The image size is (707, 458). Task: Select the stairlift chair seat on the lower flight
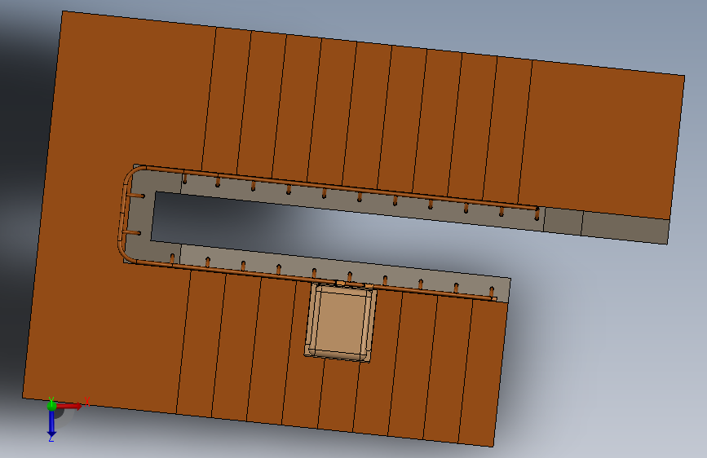[341, 321]
